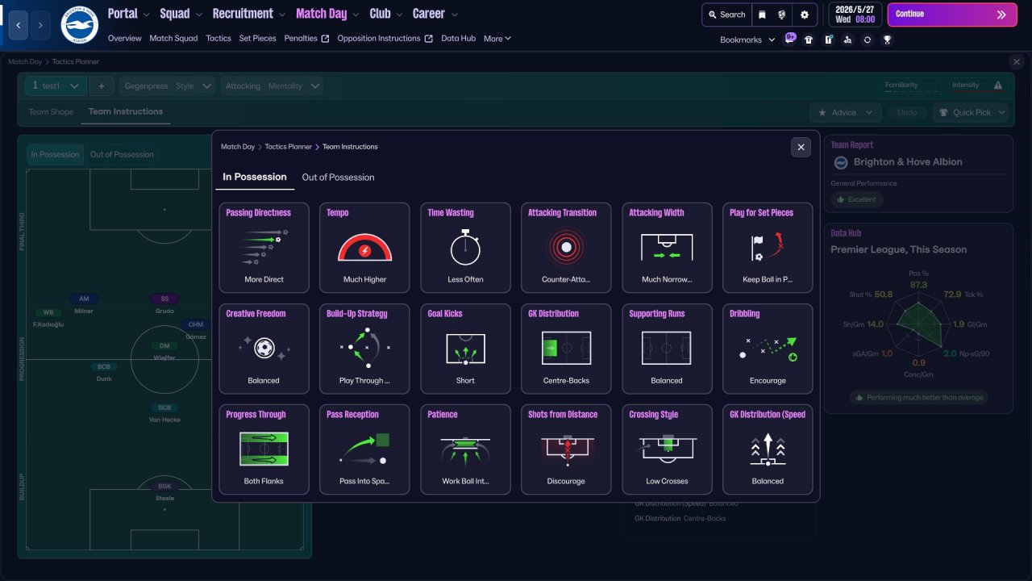This screenshot has width=1032, height=581.
Task: Open the Set Pieces submenu item
Action: [x=257, y=38]
